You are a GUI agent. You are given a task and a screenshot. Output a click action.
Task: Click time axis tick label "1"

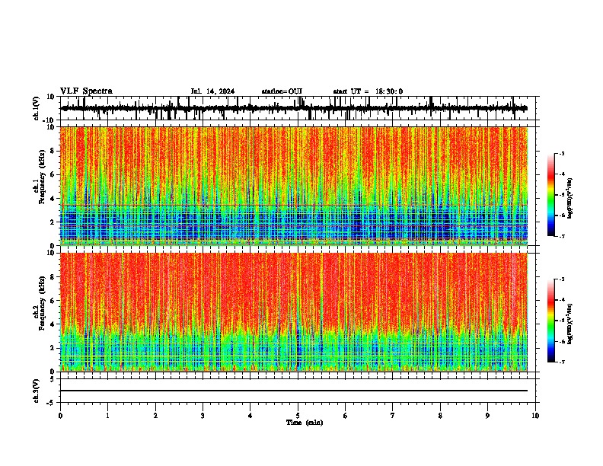tap(107, 416)
